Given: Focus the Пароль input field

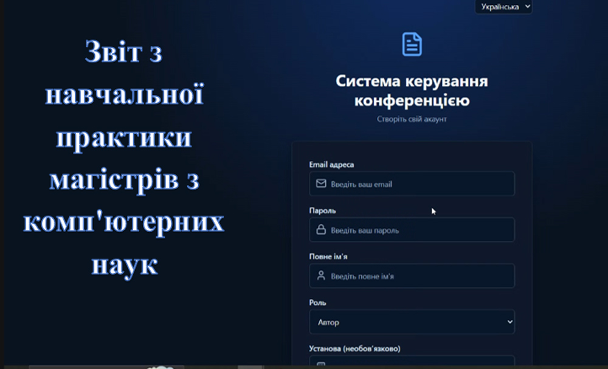Looking at the screenshot, I should [x=412, y=230].
